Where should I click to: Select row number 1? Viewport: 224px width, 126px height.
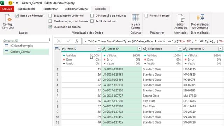tap(57, 69)
